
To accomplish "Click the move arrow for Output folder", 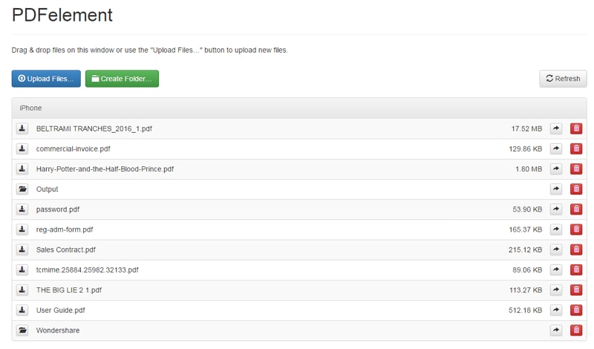I will tap(555, 189).
